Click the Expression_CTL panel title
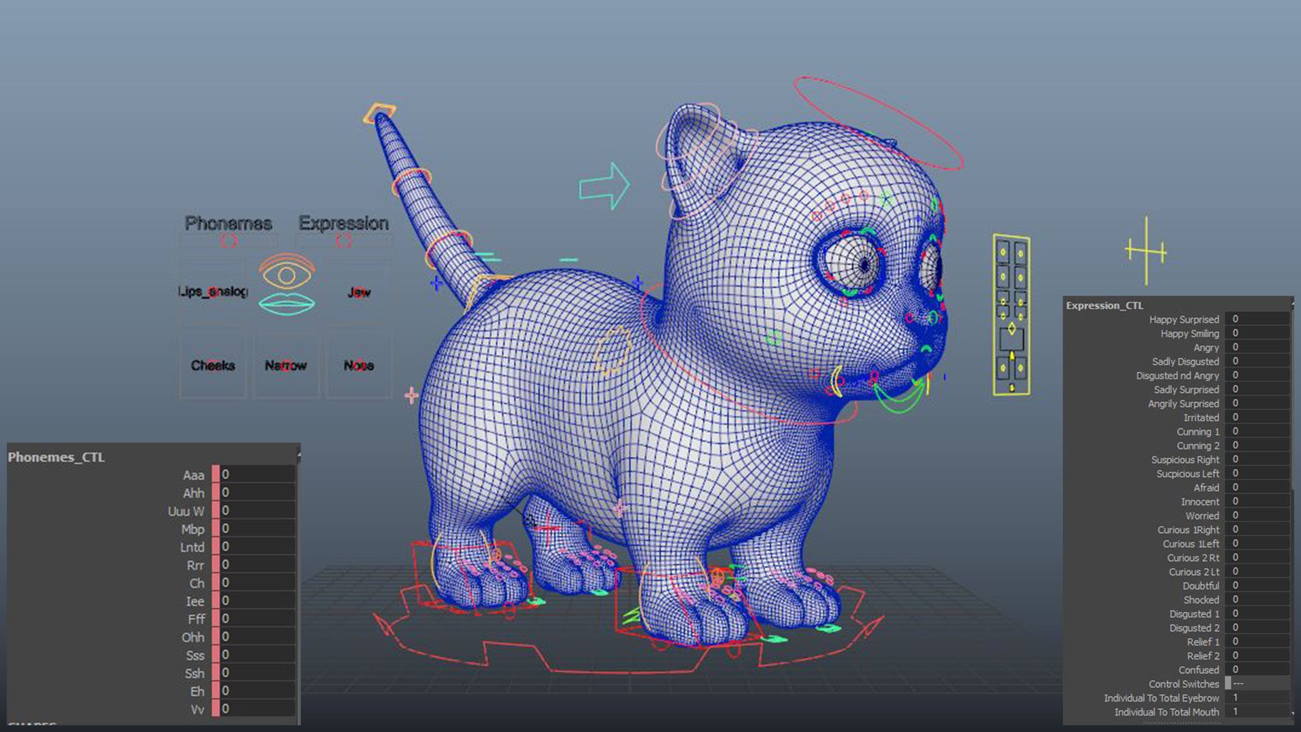1301x732 pixels. pyautogui.click(x=1104, y=306)
